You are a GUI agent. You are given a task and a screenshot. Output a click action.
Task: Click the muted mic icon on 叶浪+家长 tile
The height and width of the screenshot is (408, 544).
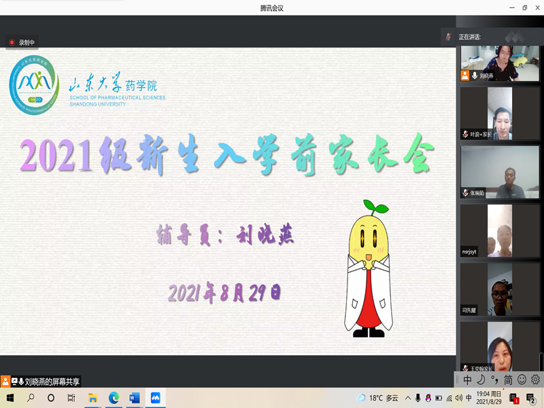point(465,135)
